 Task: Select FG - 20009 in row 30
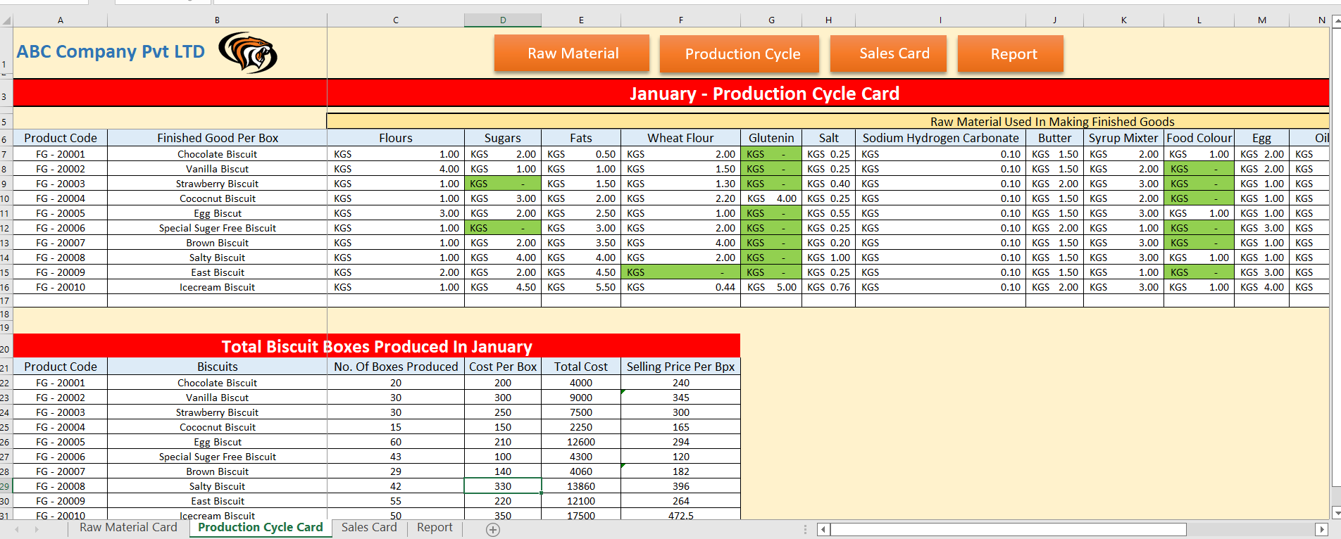(x=61, y=501)
